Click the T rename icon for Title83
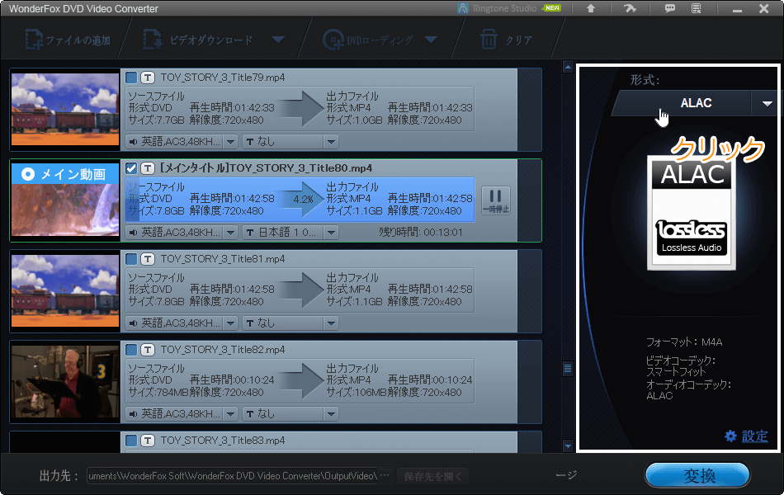 click(148, 441)
